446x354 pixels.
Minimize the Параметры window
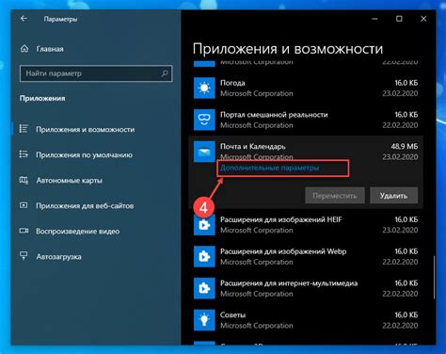tap(374, 19)
